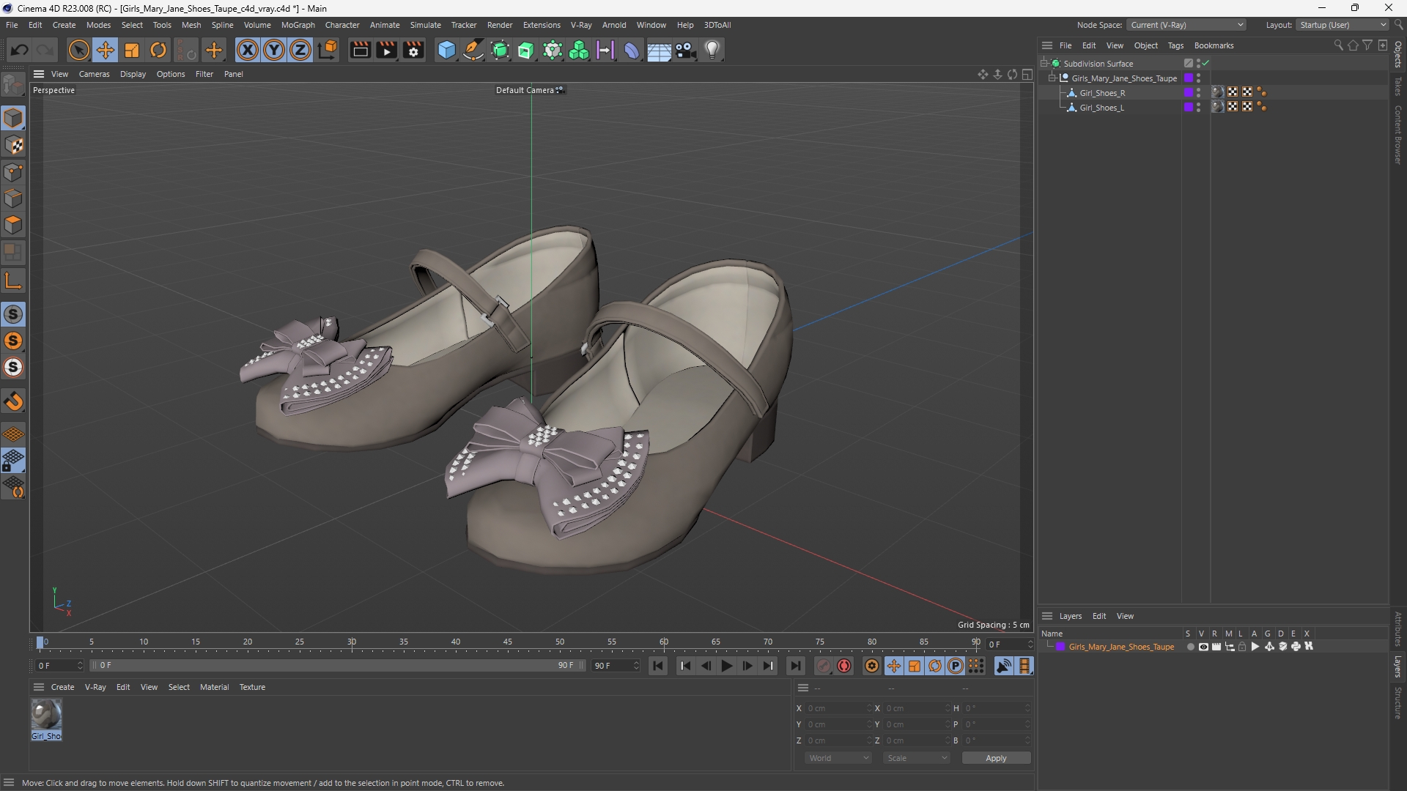Open the Material Manager hamburger menu
Viewport: 1407px width, 791px height.
coord(39,687)
